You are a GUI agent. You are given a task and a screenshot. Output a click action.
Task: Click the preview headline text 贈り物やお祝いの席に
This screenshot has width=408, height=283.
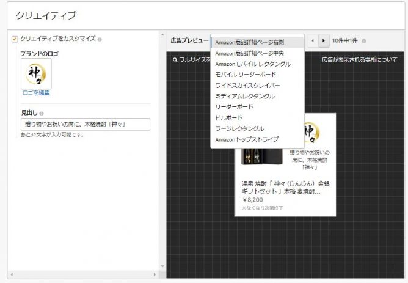click(x=310, y=160)
